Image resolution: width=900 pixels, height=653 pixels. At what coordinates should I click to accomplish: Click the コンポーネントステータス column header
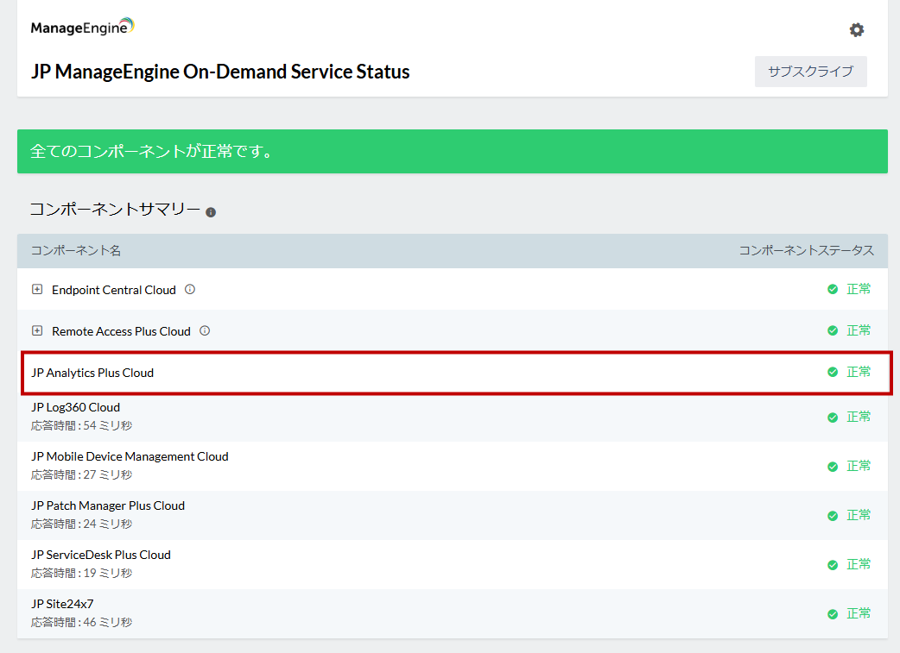(x=806, y=251)
